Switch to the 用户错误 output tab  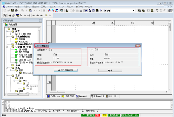pyautogui.click(x=56, y=110)
